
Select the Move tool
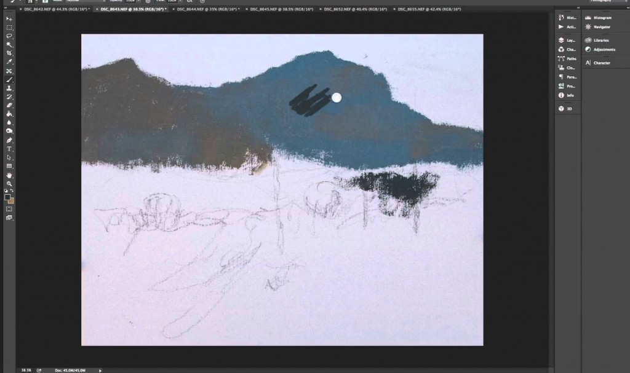pos(9,19)
